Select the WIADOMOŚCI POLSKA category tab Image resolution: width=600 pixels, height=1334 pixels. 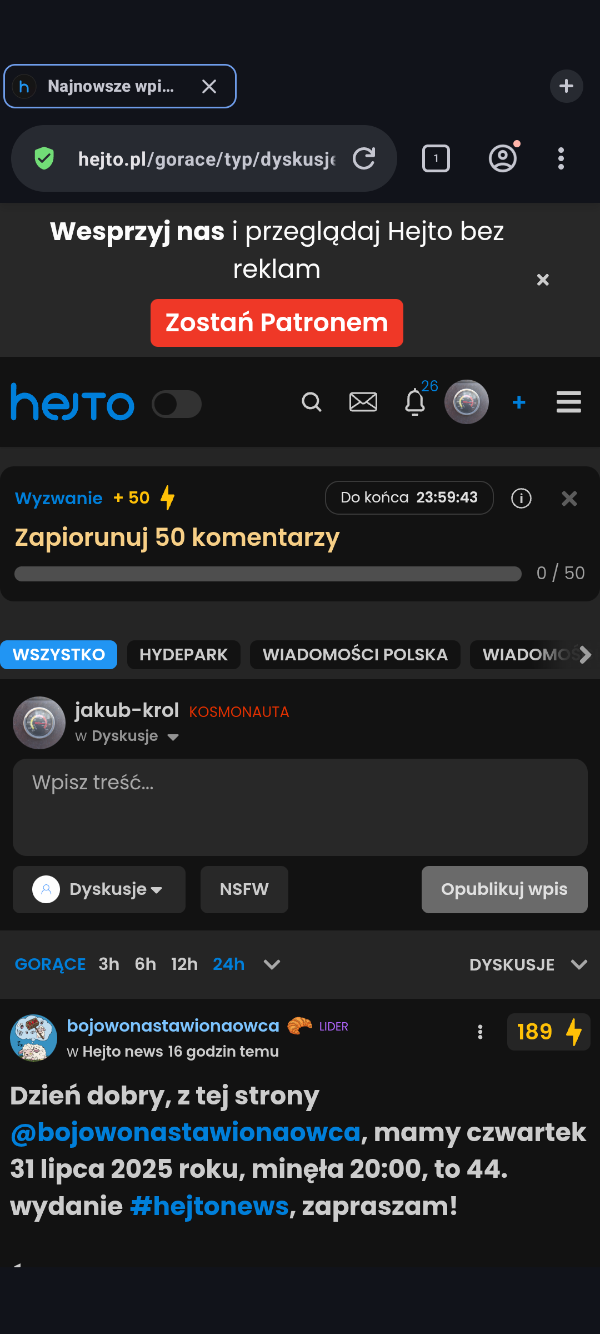coord(355,655)
